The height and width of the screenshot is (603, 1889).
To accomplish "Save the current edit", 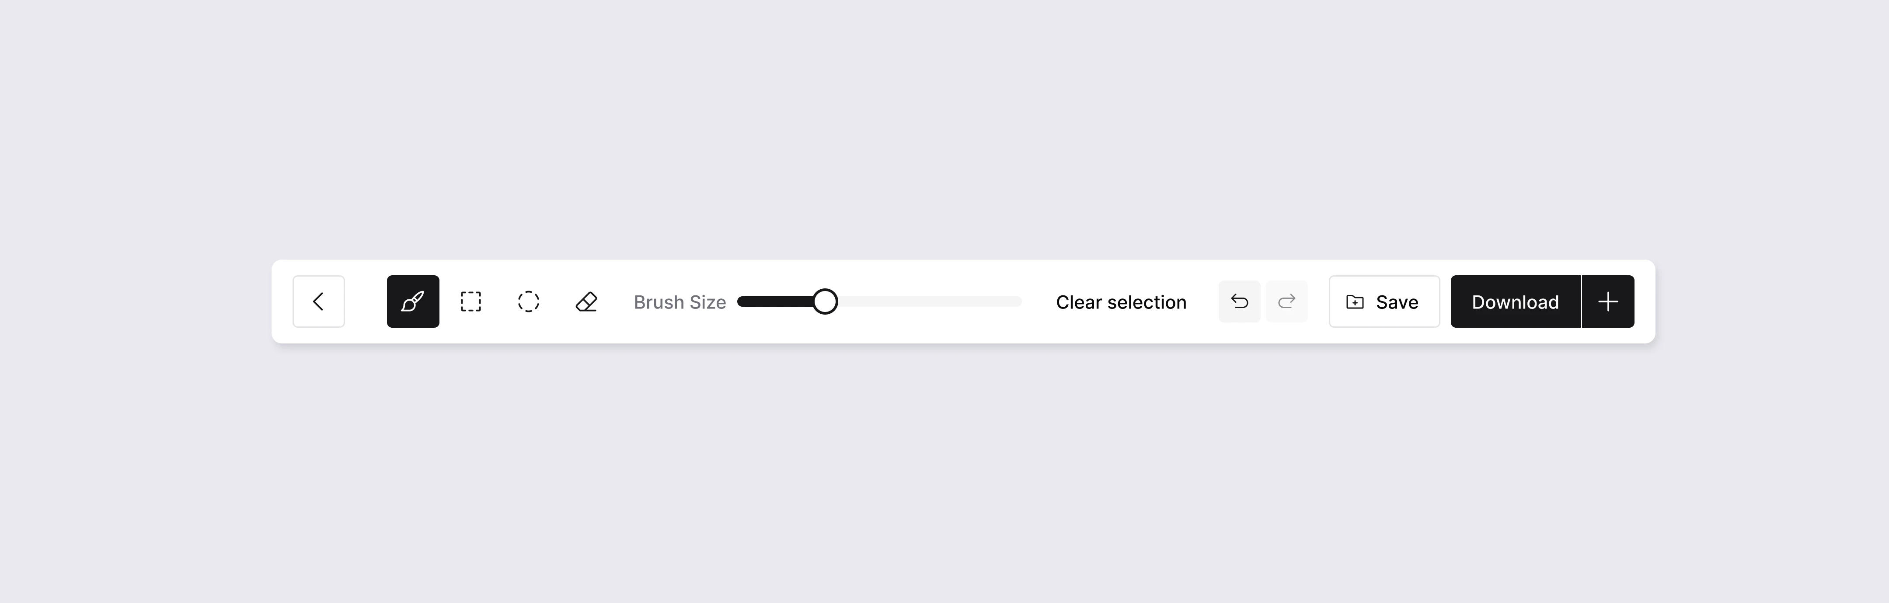I will [x=1384, y=301].
